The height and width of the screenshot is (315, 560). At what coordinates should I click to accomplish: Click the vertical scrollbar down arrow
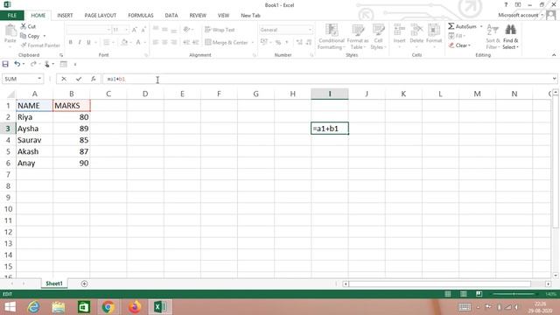coord(556,276)
